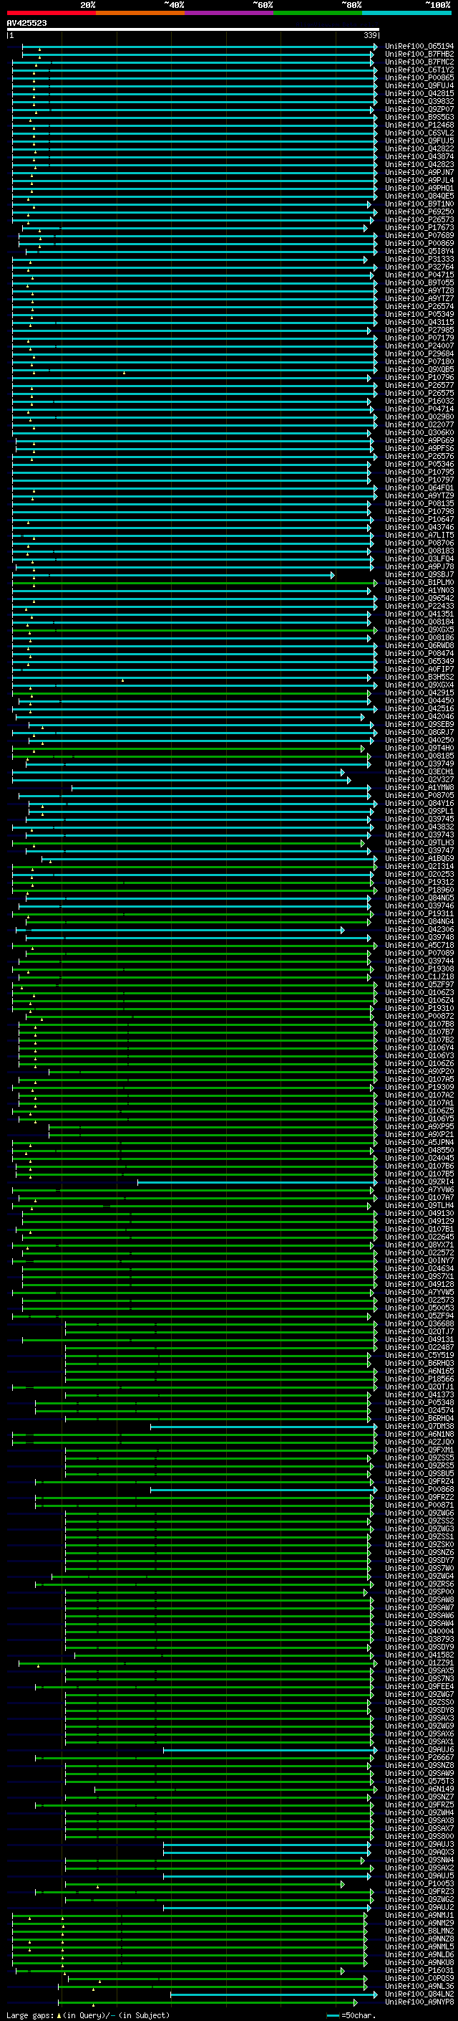Open hit UniRef100_P17673
This screenshot has width=458, height=2021.
pos(419,227)
